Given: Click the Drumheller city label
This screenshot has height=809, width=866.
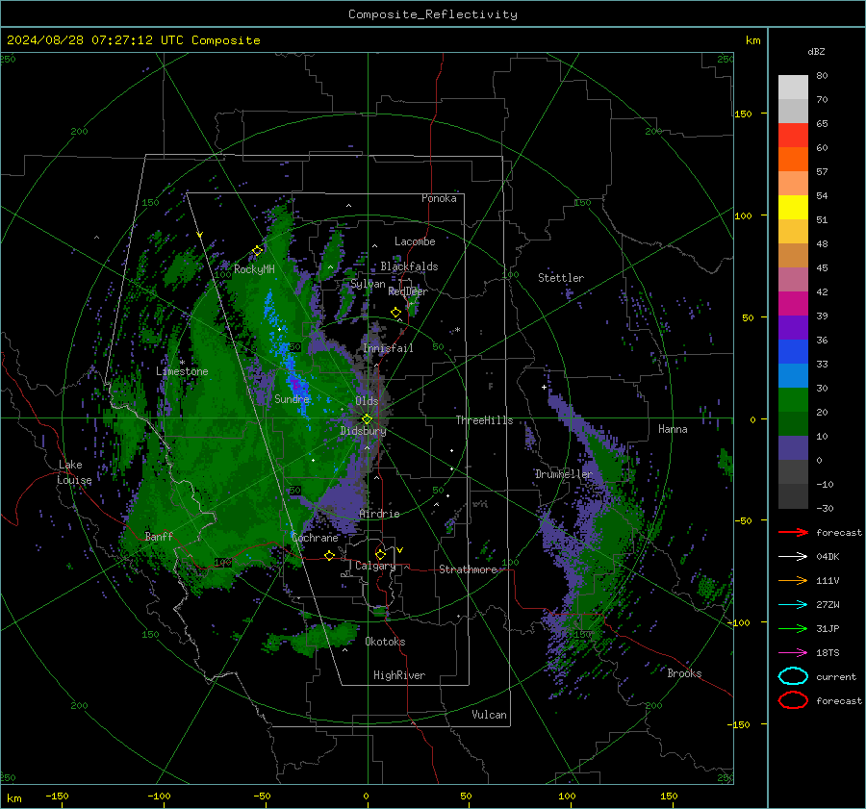Looking at the screenshot, I should (563, 474).
